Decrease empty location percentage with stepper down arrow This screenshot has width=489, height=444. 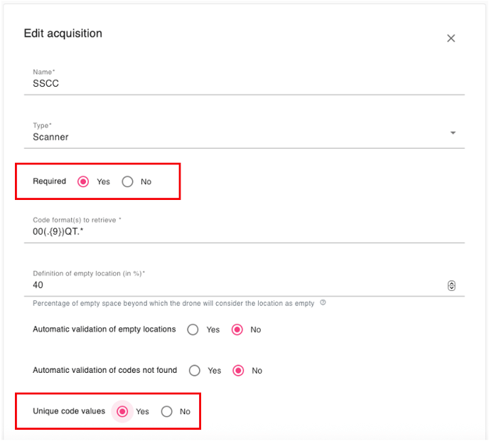[x=451, y=288]
